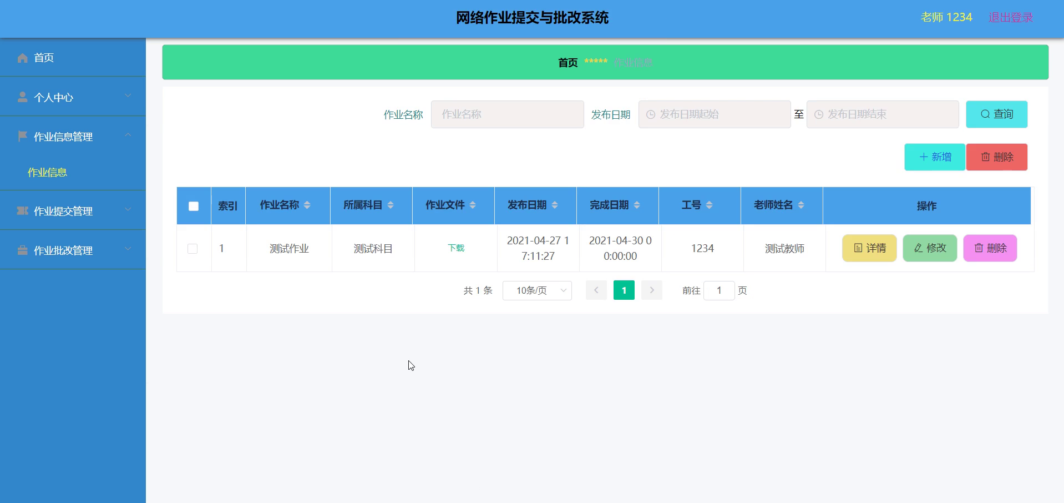
Task: Click the 修改 button for 测试作业
Action: coord(930,248)
